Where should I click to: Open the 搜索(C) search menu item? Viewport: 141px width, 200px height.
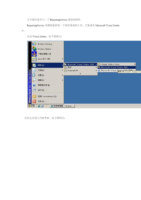[47, 80]
